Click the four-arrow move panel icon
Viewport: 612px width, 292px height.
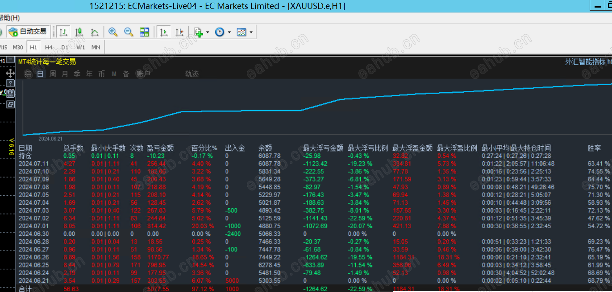tap(10, 73)
